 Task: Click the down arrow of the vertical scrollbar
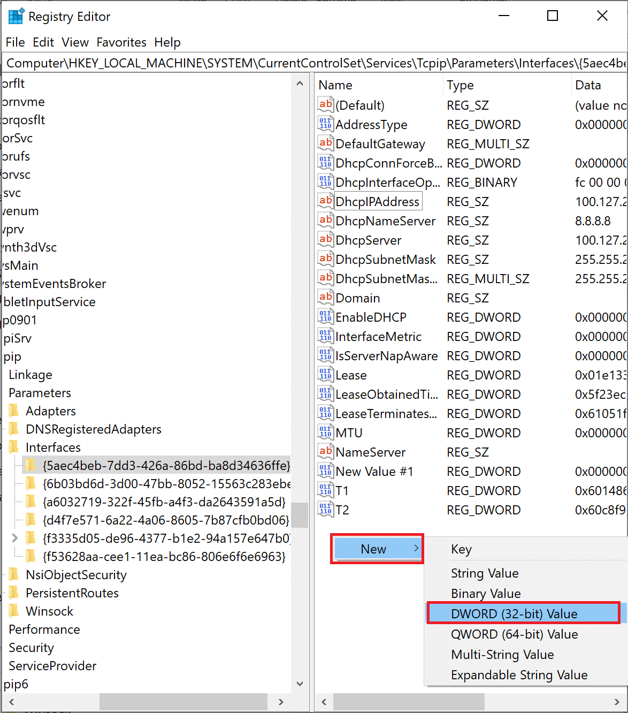[x=300, y=684]
